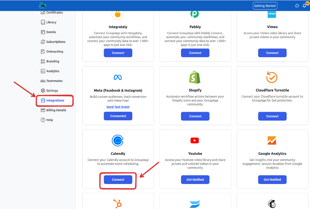
Task: Connect the Vimeo integration
Action: click(x=272, y=53)
